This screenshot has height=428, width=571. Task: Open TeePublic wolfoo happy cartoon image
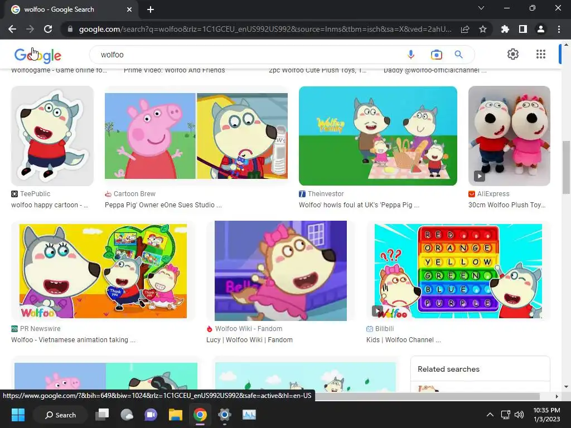pyautogui.click(x=52, y=136)
